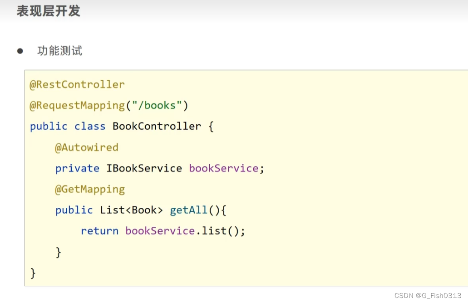Click the type name 'IBookService'
The height and width of the screenshot is (303, 468).
tap(144, 168)
